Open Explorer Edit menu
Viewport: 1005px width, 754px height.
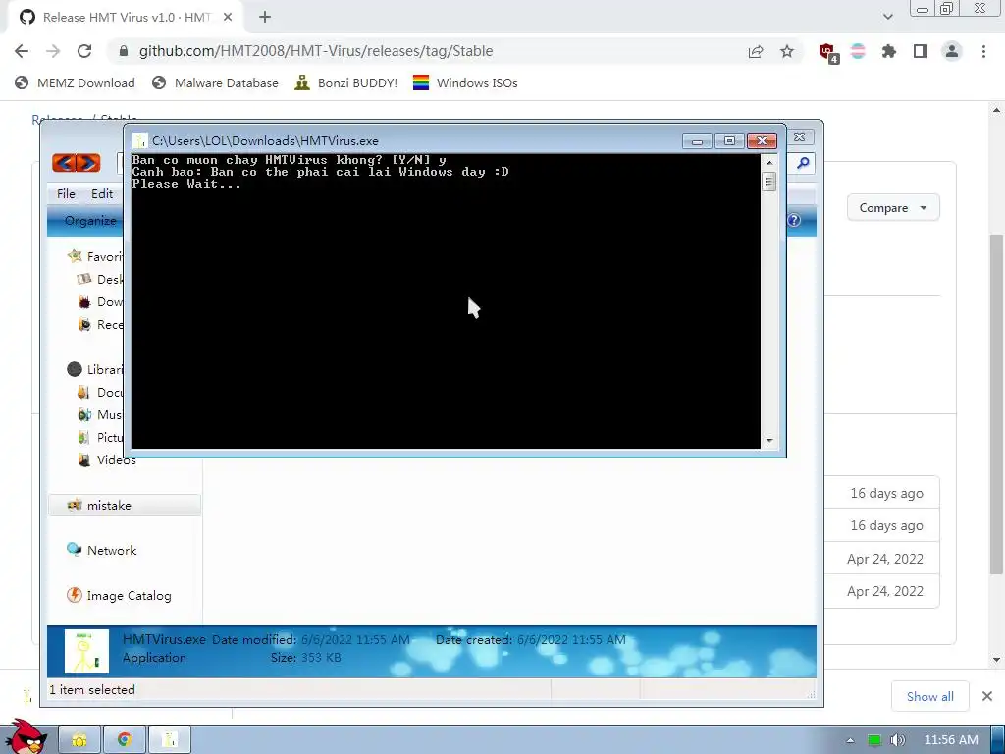click(102, 194)
